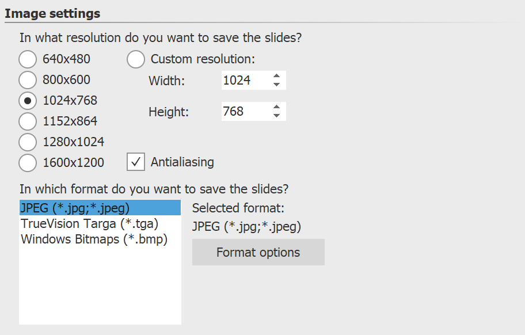Open the Format options dialog
This screenshot has height=335, width=525.
click(x=258, y=252)
